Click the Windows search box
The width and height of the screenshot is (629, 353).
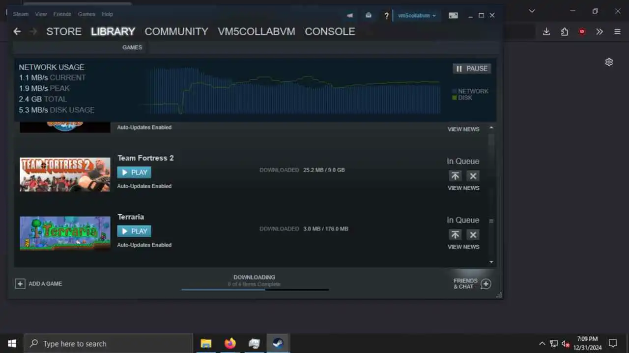108,344
